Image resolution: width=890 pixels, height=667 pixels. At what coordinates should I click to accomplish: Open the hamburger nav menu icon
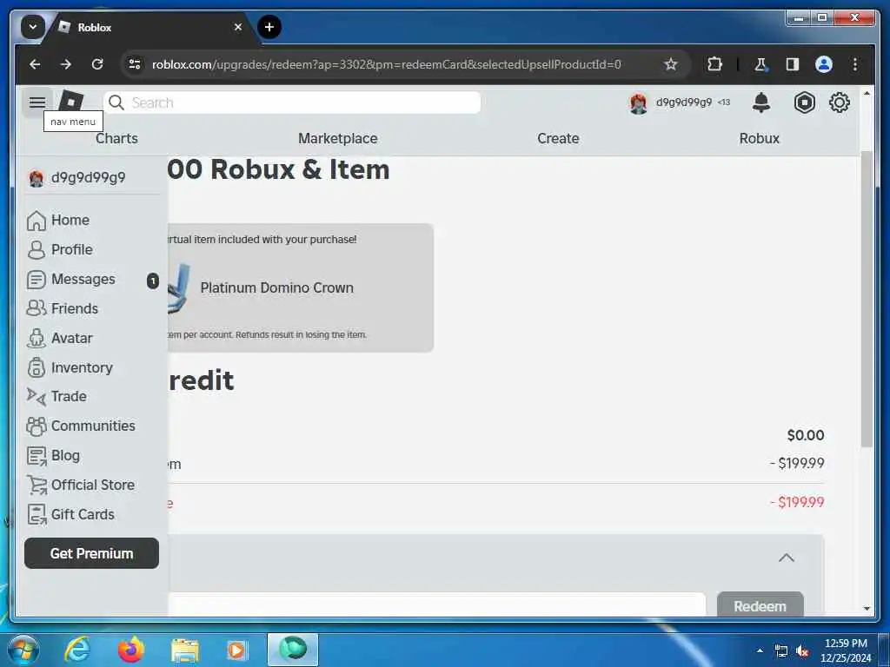tap(37, 102)
